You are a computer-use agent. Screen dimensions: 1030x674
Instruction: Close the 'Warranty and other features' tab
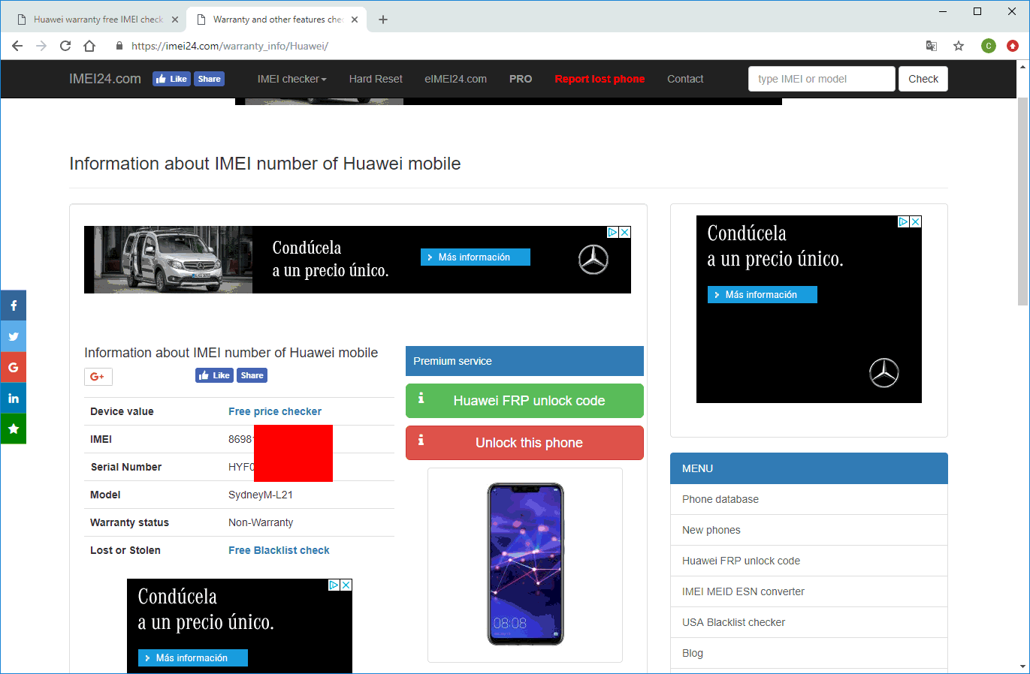coord(355,20)
